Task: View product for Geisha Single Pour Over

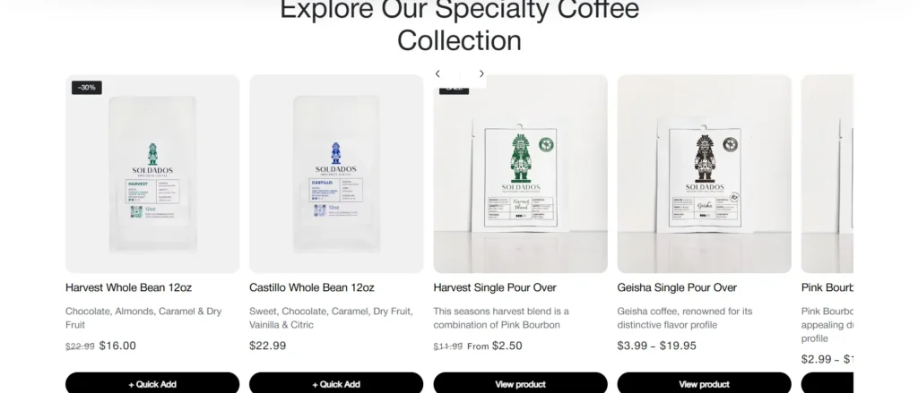Action: (x=705, y=384)
